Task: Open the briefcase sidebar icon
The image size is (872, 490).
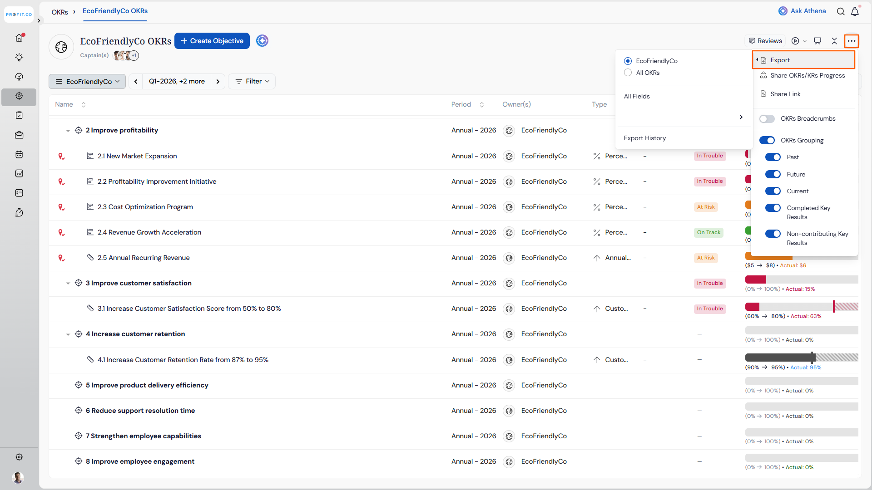Action: pos(19,135)
